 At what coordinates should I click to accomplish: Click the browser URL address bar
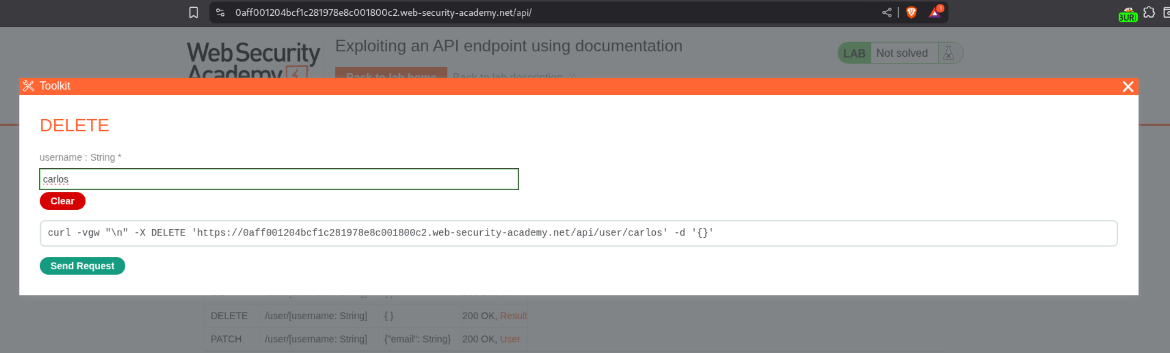547,13
